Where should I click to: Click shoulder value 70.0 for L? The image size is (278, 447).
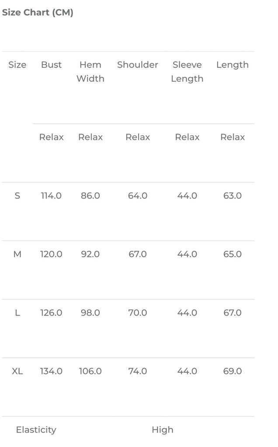pyautogui.click(x=138, y=313)
